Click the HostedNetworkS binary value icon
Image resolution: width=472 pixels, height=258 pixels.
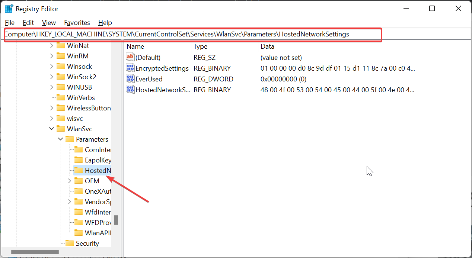click(x=130, y=90)
